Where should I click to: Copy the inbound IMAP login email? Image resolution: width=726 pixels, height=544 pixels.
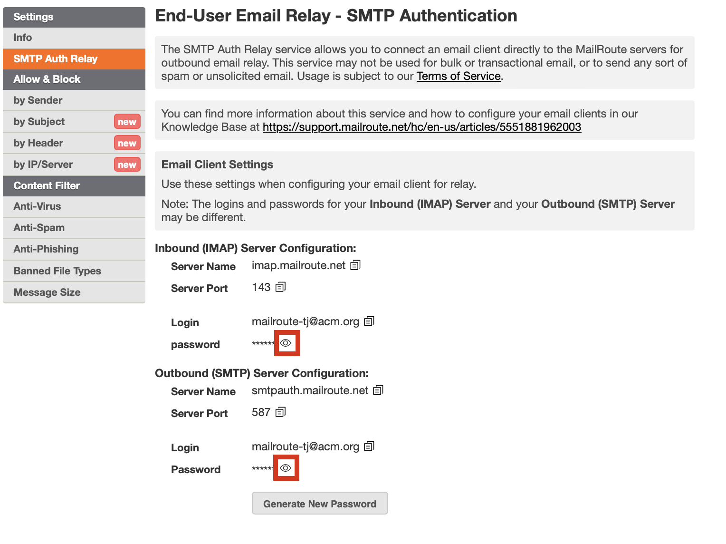pos(369,321)
